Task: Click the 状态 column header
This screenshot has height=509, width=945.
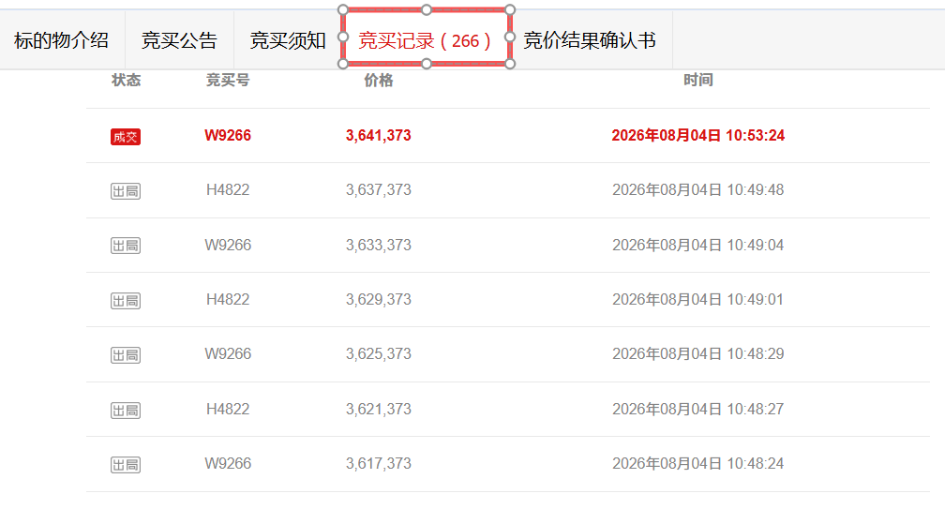Action: 126,80
